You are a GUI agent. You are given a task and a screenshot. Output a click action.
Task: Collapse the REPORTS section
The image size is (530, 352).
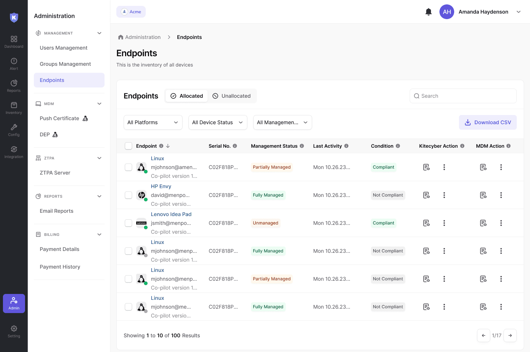[x=99, y=196]
